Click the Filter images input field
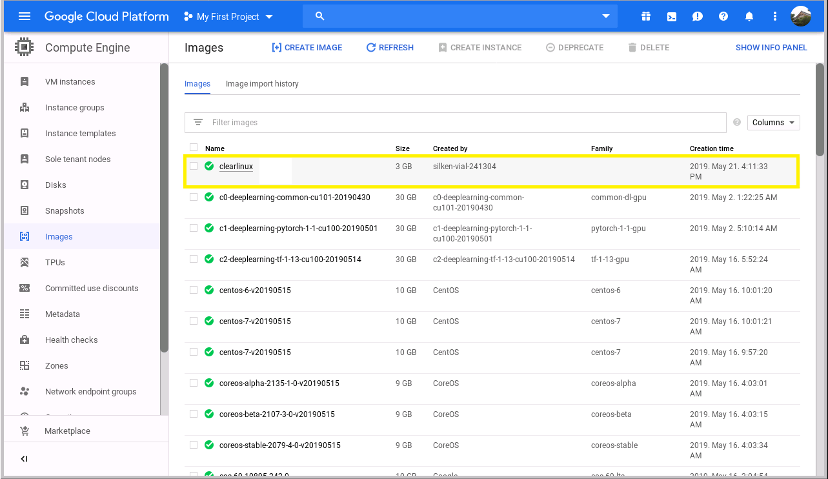Screen dimensions: 828x479 coord(455,122)
